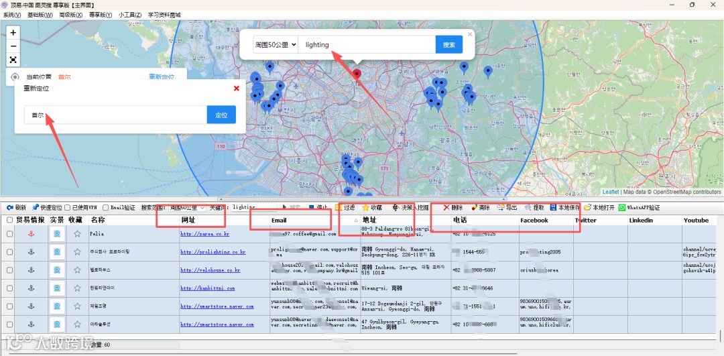Enable the Email验证 checkbox
Viewport: 724px width, 356px height.
[x=106, y=208]
